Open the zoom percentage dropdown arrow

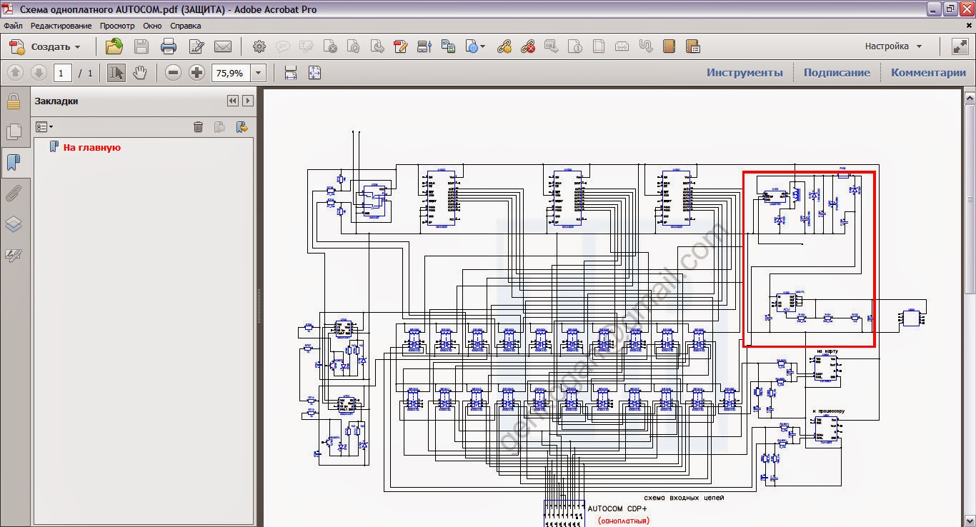[258, 73]
